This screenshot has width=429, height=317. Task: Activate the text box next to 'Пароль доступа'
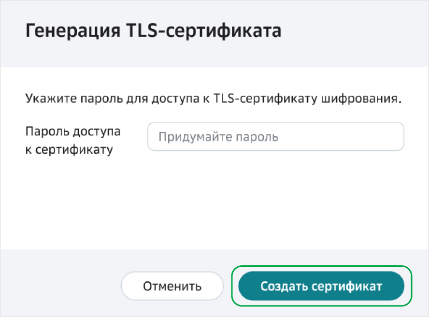[x=275, y=136]
